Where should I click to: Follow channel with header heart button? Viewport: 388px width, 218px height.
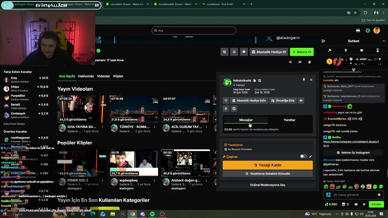click(x=244, y=52)
